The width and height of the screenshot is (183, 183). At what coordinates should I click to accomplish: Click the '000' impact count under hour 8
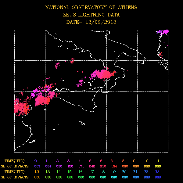[x=125, y=166]
